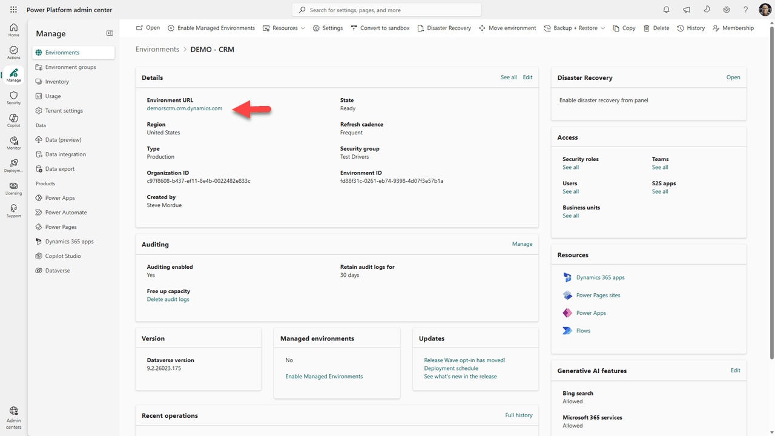The height and width of the screenshot is (436, 775).
Task: Open Admin centers at bottom of sidebar
Action: (x=13, y=416)
